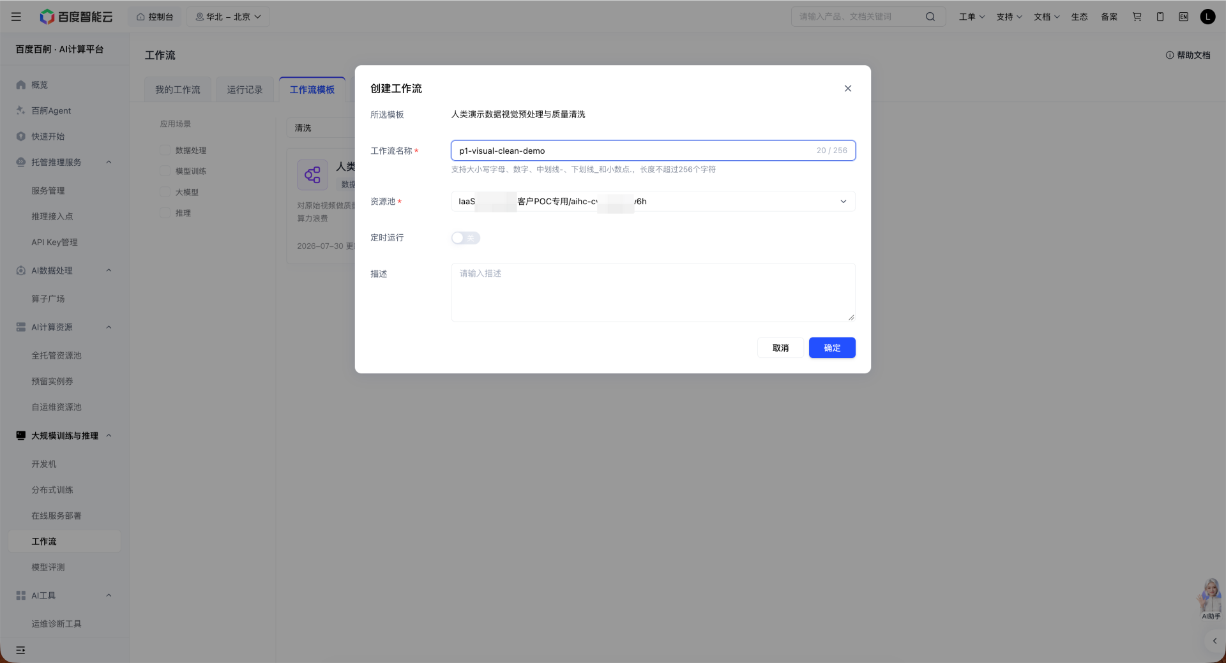Click the AI数据处理 section icon
This screenshot has height=663, width=1226.
click(x=21, y=271)
